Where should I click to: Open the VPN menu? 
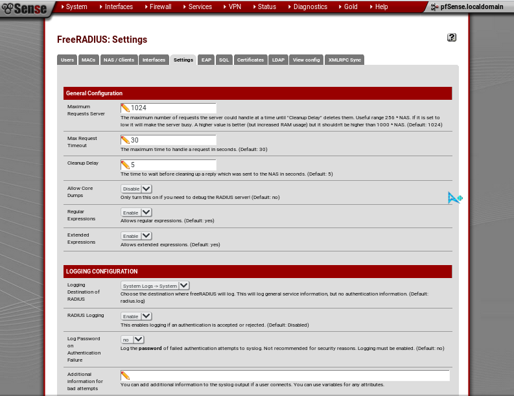pyautogui.click(x=233, y=6)
